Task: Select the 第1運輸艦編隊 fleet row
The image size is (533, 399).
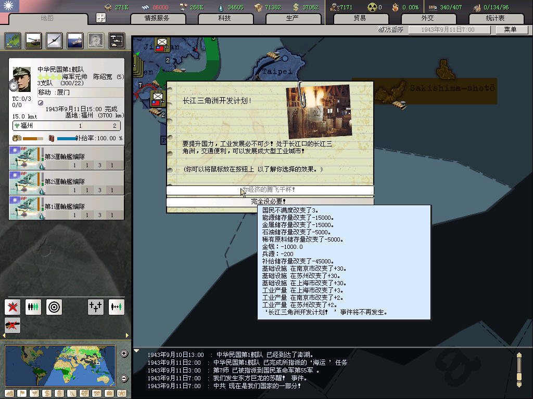Action: tap(67, 208)
